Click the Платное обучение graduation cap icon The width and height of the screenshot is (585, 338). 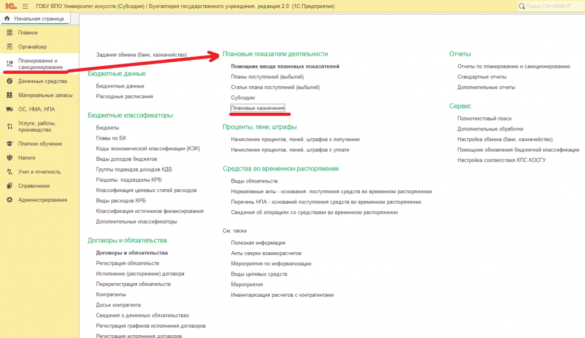click(x=10, y=144)
